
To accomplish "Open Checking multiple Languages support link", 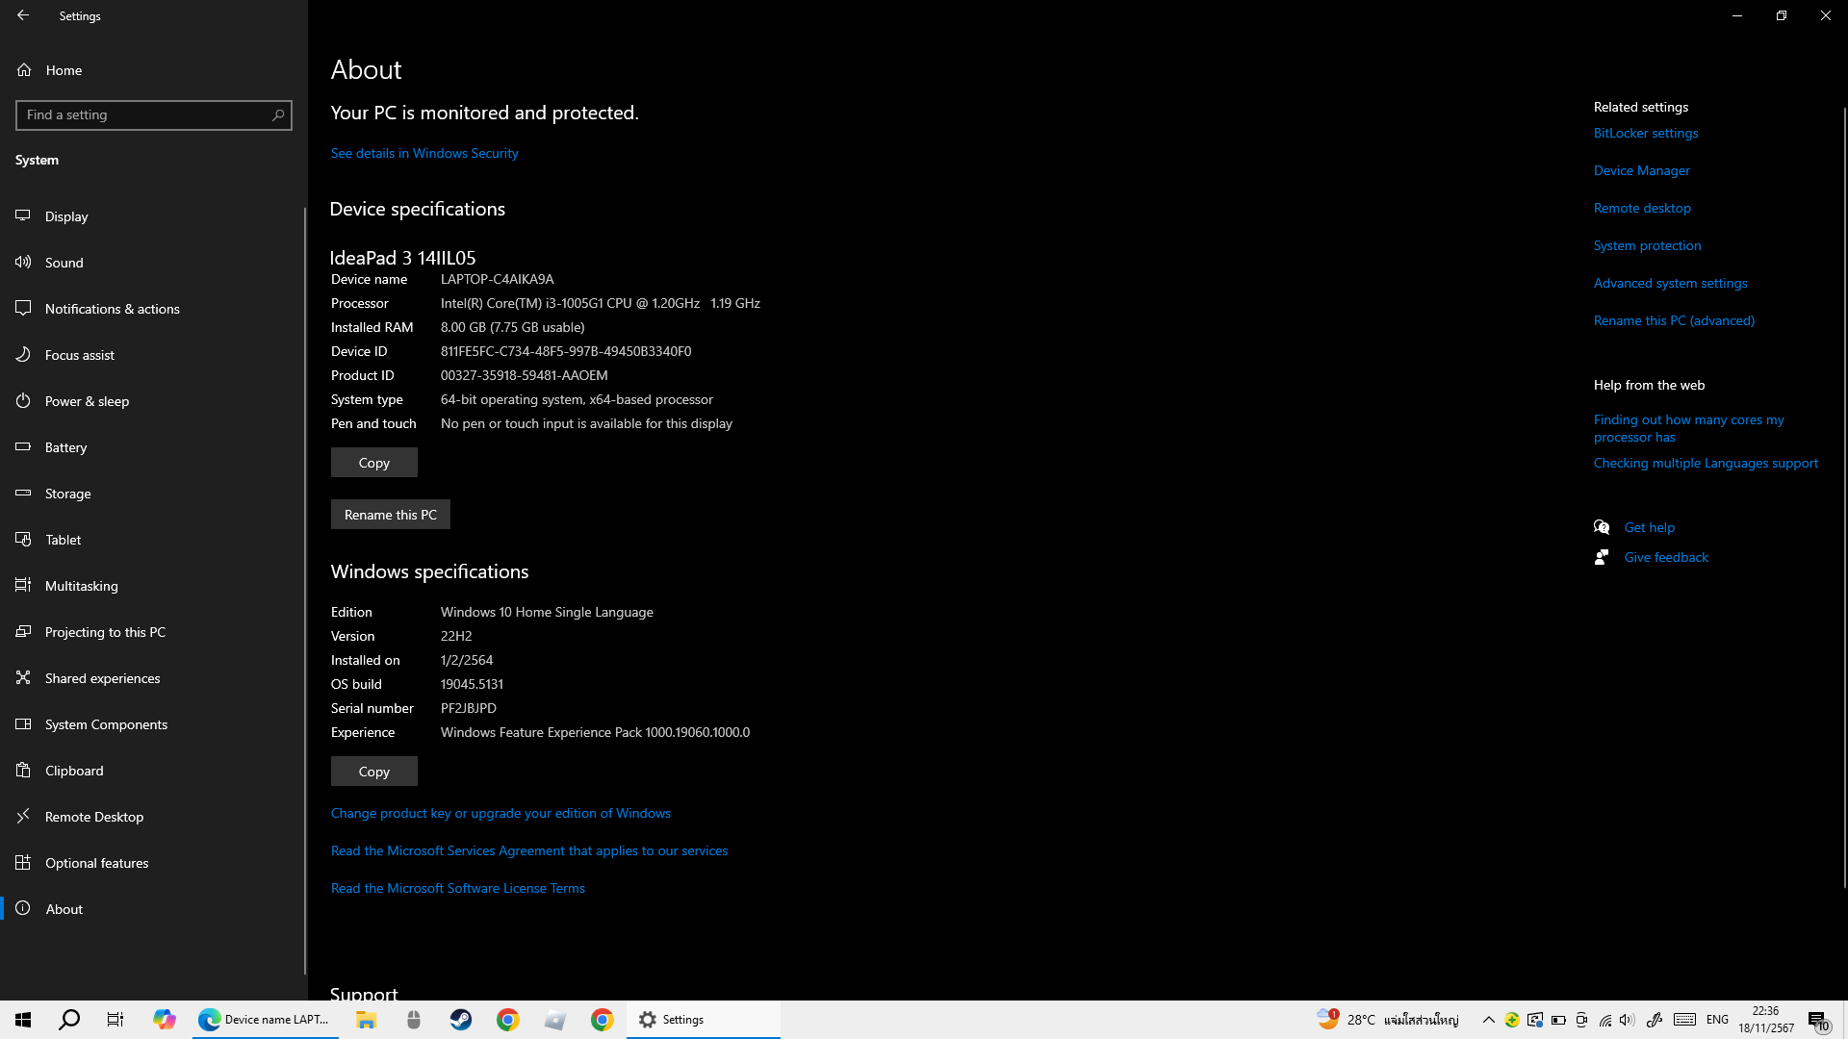I will tap(1707, 463).
